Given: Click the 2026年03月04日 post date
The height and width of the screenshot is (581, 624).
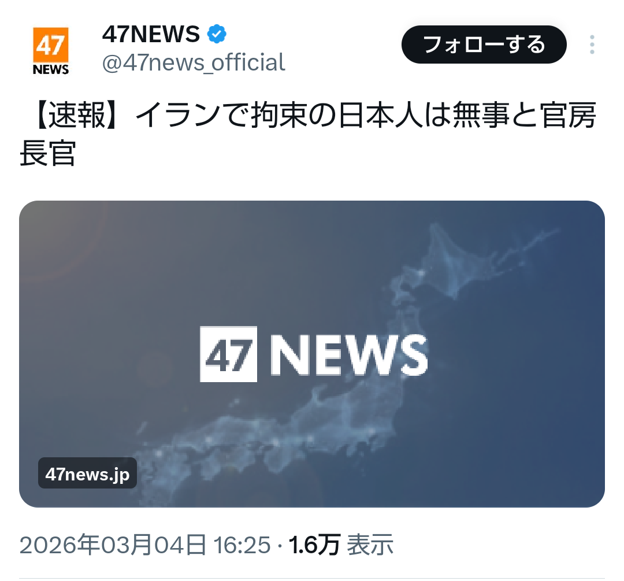Looking at the screenshot, I should pos(113,545).
